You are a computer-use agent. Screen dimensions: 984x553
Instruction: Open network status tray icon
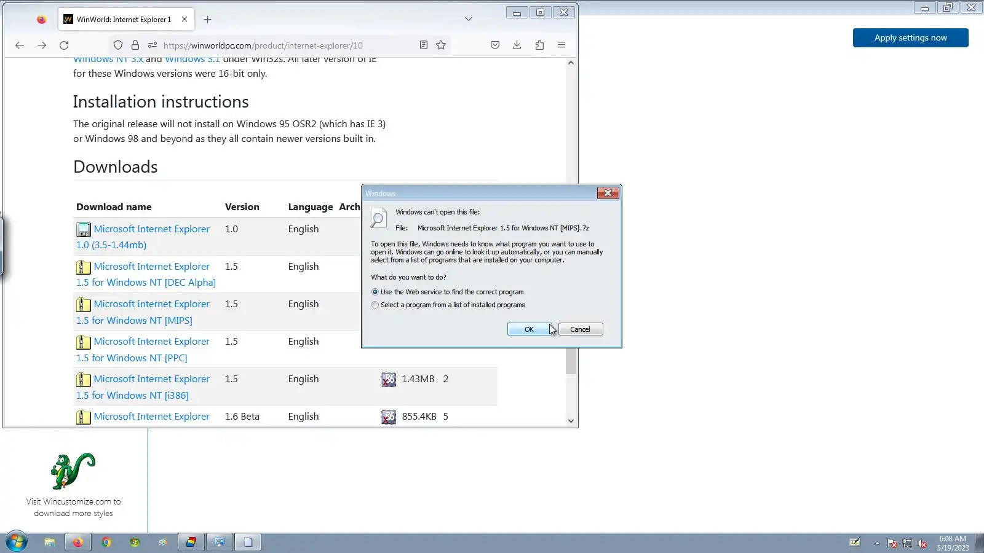[x=907, y=543]
